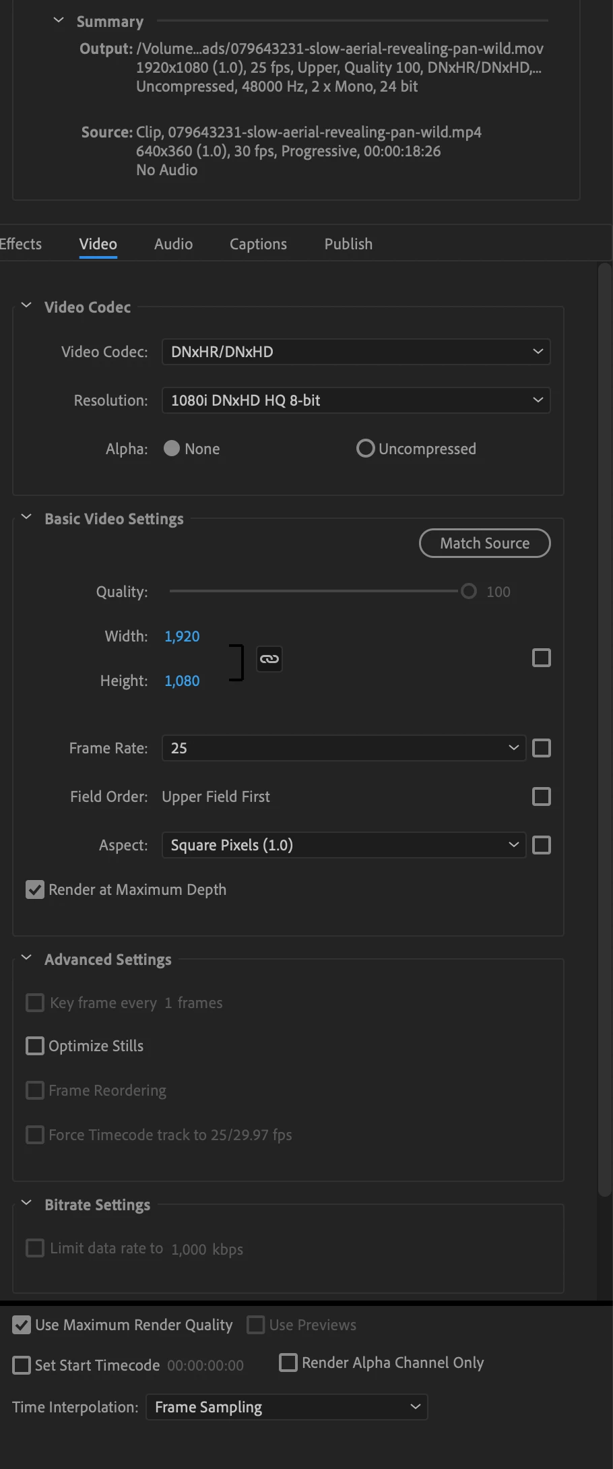
Task: Open the Resolution preset dropdown
Action: (356, 400)
